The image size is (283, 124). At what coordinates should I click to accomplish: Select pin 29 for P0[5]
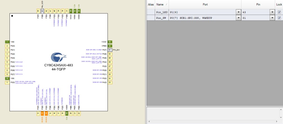110,58
